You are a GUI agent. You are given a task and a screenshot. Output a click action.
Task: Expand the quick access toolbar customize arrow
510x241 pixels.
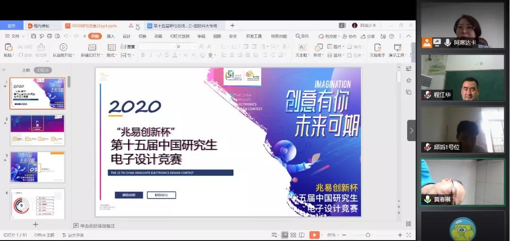(85, 36)
